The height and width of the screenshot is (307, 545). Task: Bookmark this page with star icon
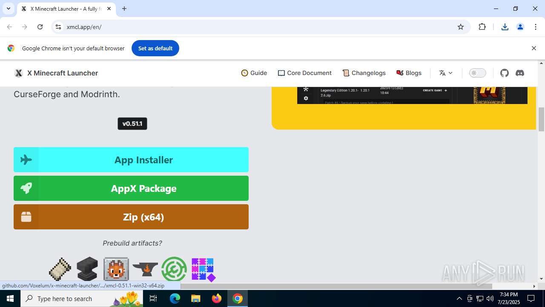(x=461, y=27)
